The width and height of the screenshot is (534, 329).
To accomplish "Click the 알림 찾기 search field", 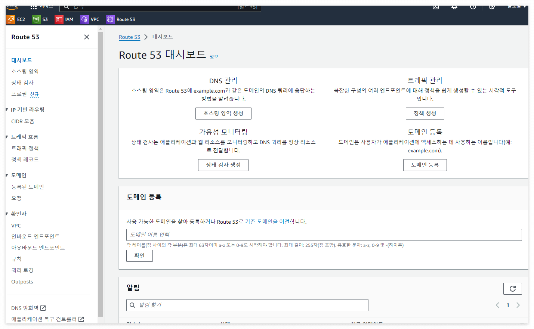I will tap(247, 305).
